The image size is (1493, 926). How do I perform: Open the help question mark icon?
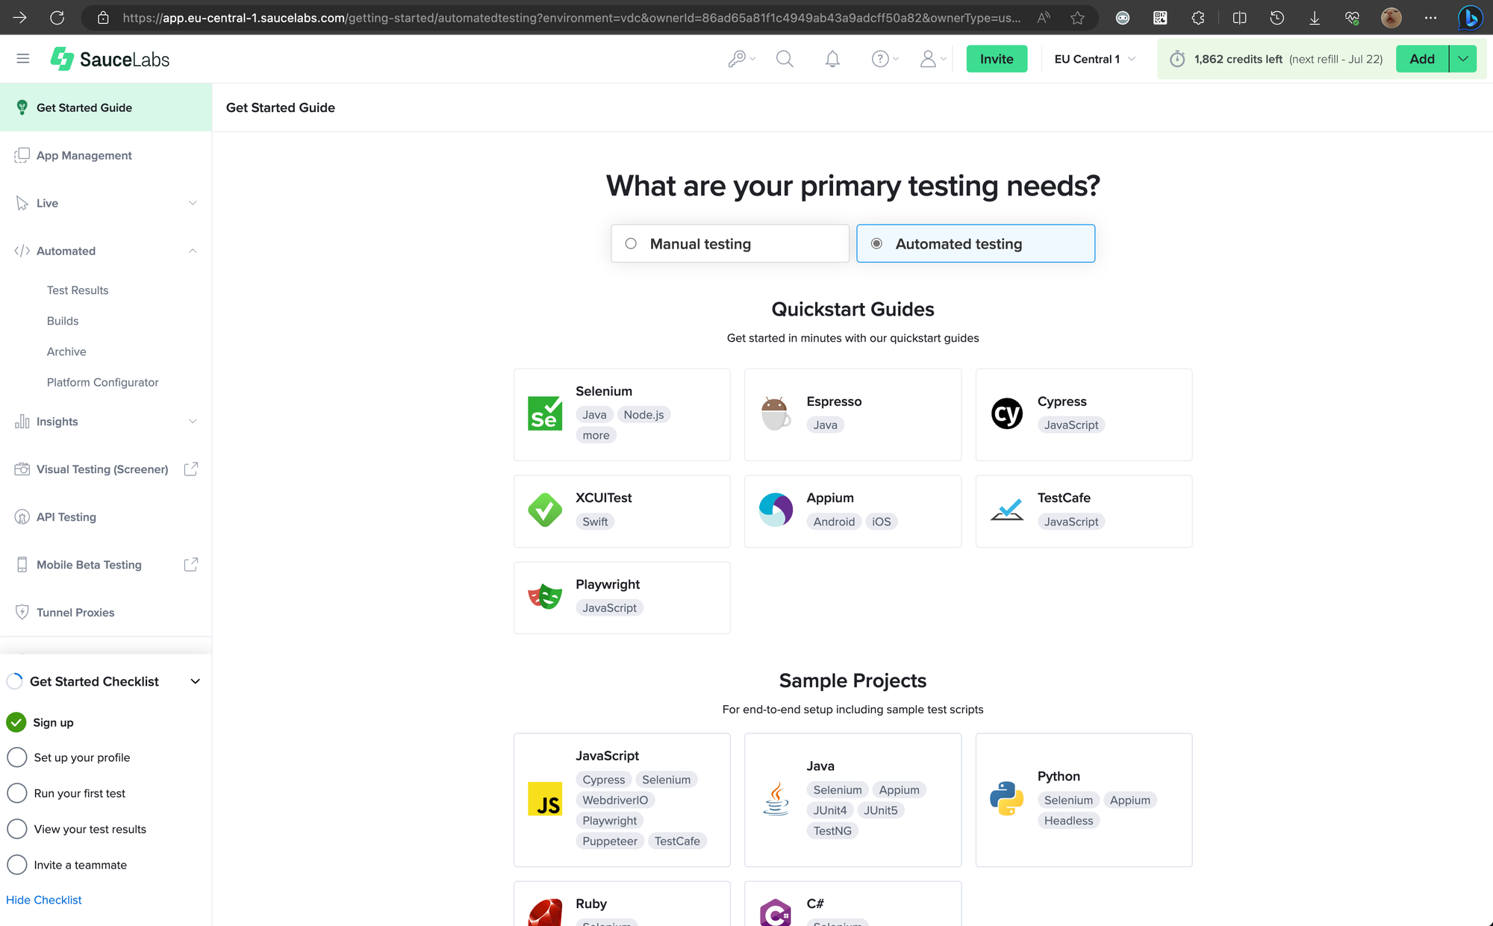coord(881,59)
